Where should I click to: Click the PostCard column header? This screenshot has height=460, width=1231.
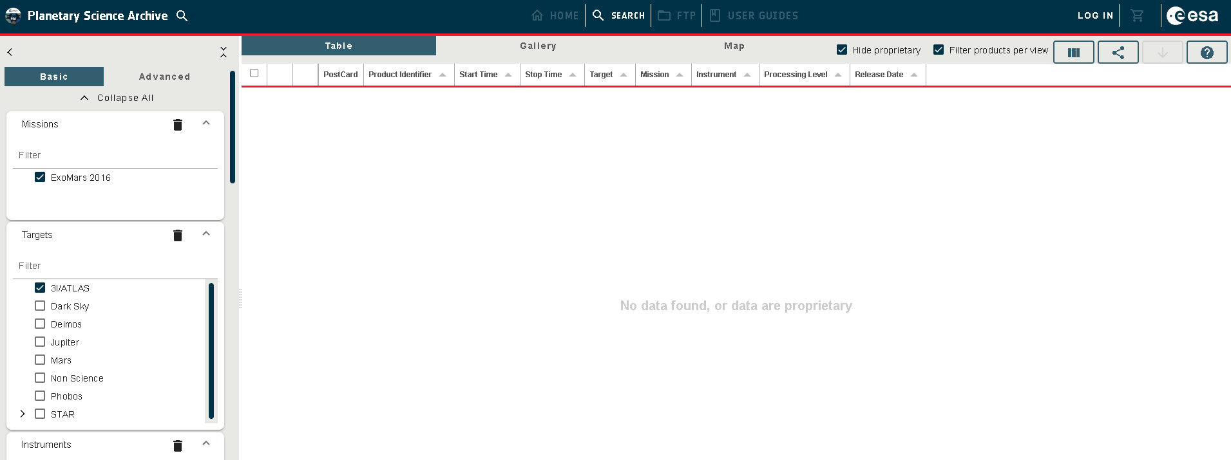(341, 75)
